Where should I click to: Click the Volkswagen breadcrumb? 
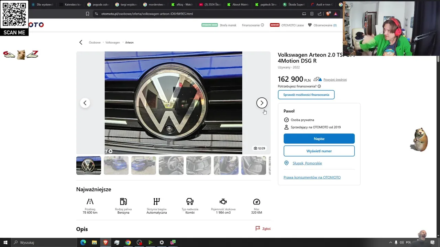pos(112,43)
